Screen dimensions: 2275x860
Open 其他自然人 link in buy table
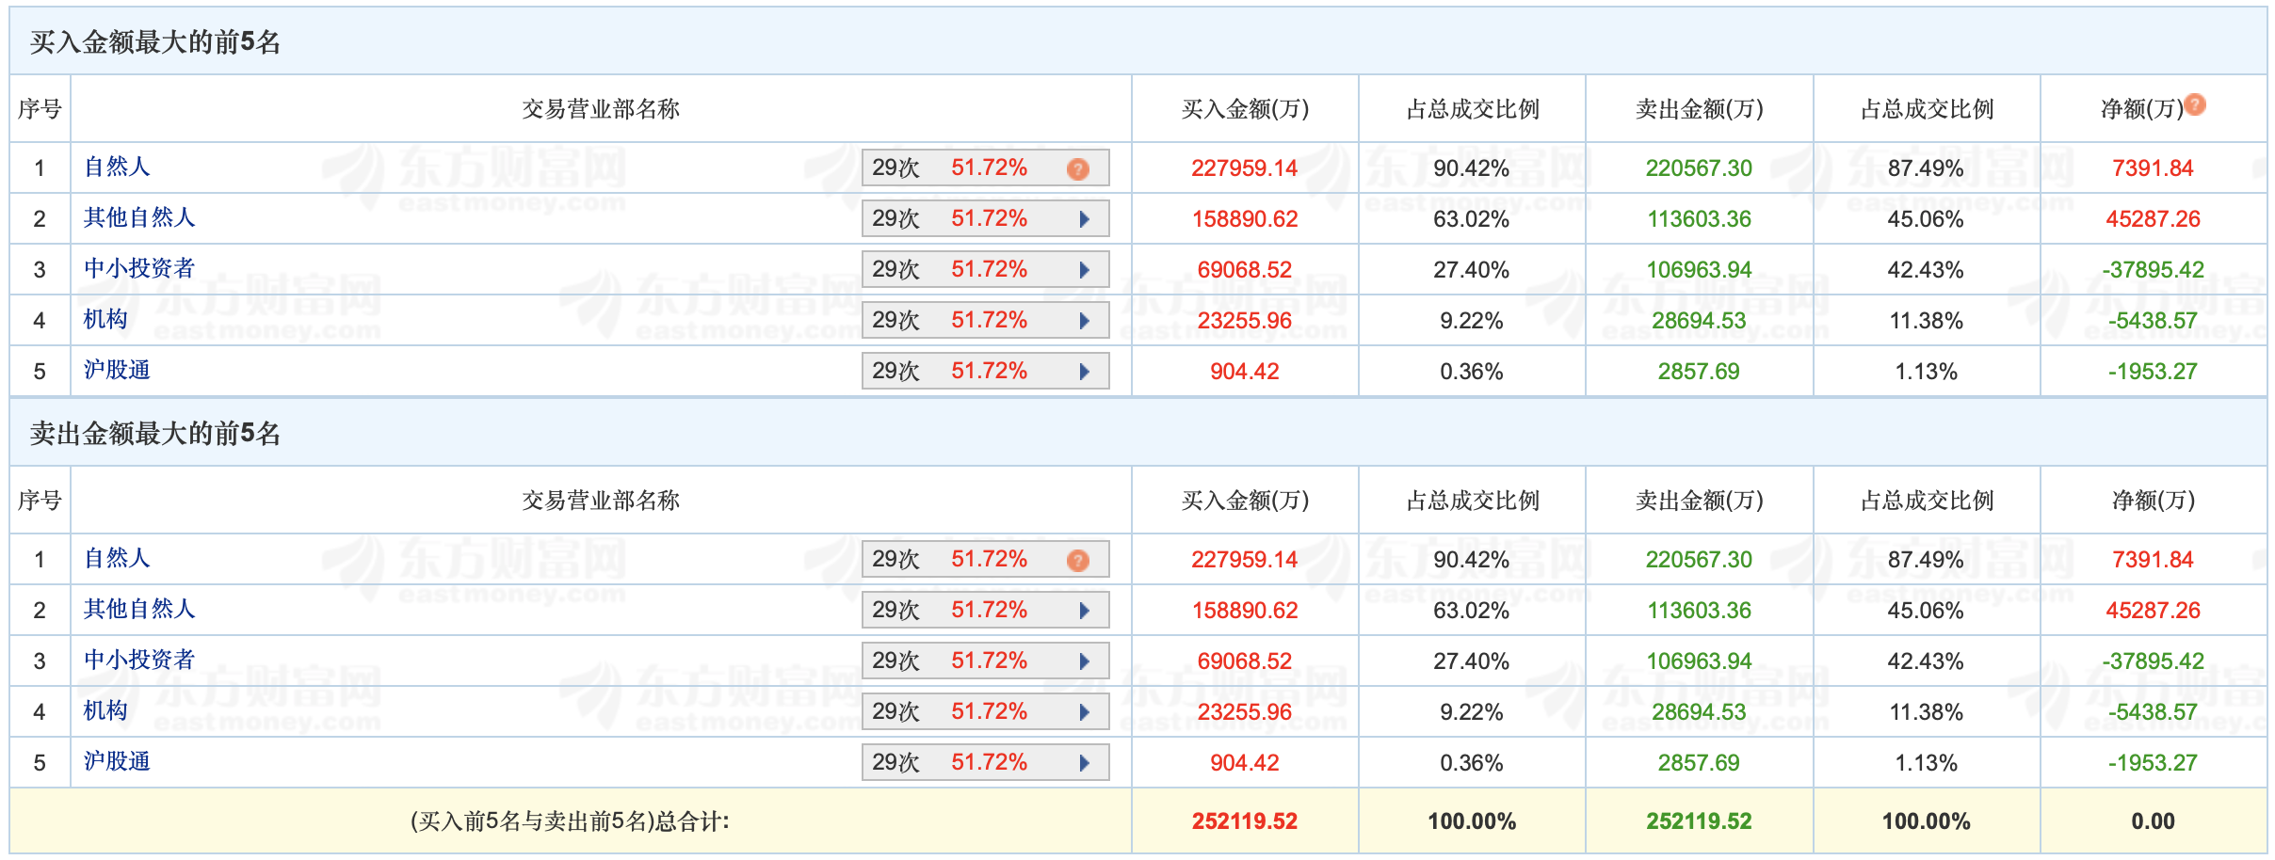click(x=139, y=218)
